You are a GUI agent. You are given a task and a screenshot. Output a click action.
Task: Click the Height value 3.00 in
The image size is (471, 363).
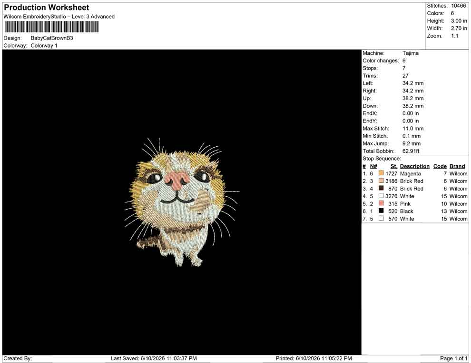click(x=459, y=21)
